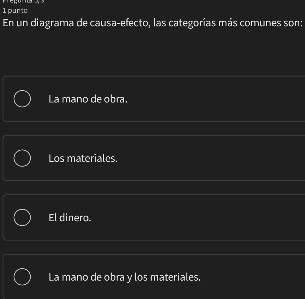Click empty space in the "El dinero." option card

pos(219,217)
